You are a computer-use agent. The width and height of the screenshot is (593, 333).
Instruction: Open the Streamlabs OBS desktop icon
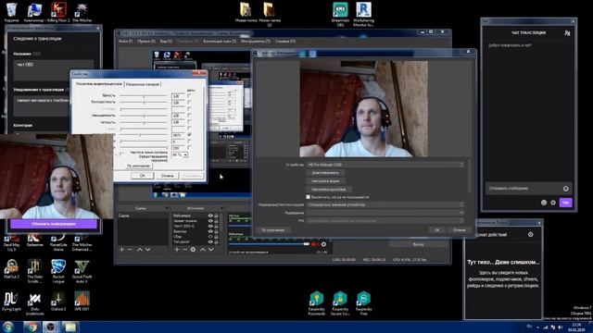[x=340, y=14]
